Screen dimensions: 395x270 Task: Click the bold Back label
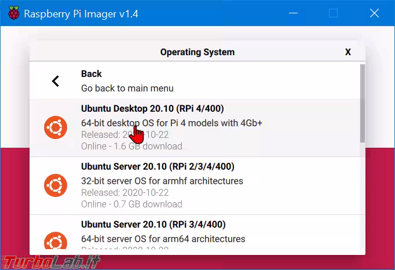click(92, 74)
